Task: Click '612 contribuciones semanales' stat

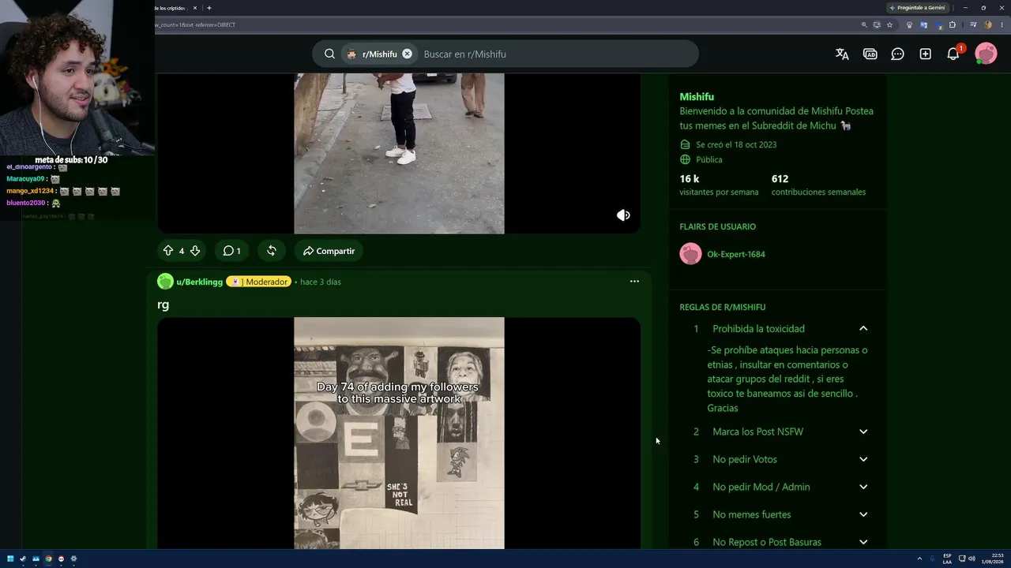Action: (818, 185)
